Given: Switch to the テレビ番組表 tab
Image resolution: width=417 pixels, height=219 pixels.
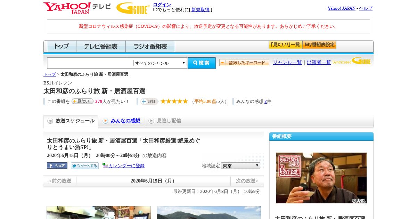Looking at the screenshot, I should 101,46.
